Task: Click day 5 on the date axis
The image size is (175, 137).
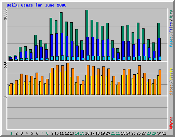Action: 32,133
